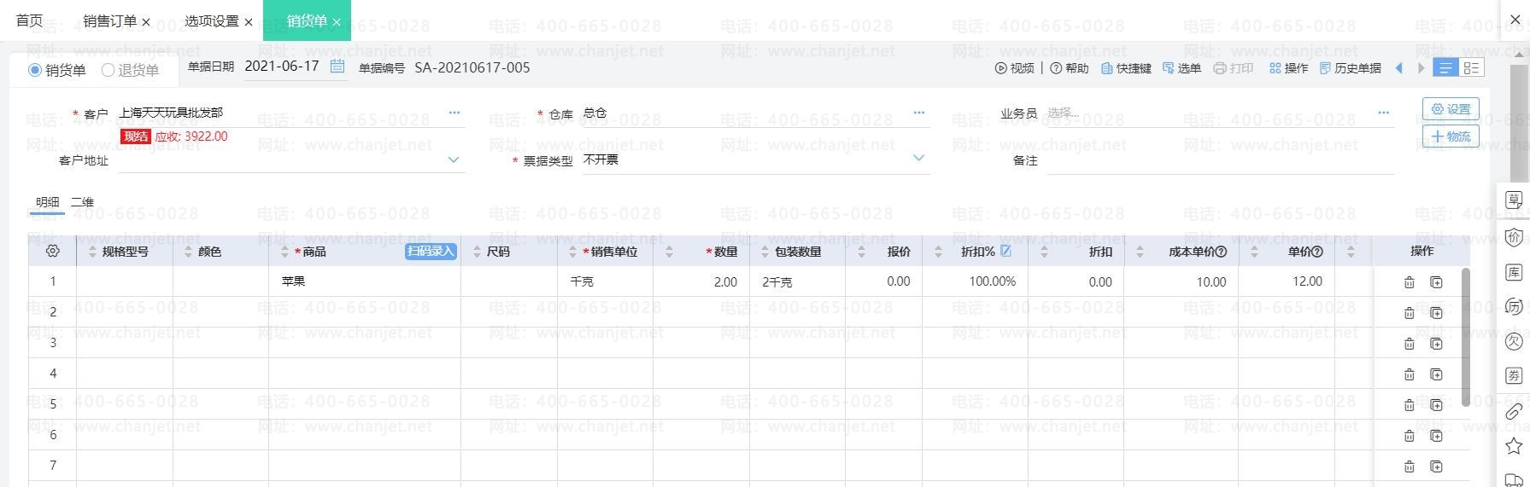Edit discount % with the pencil icon
Screen dimensions: 1530x487
[1005, 251]
